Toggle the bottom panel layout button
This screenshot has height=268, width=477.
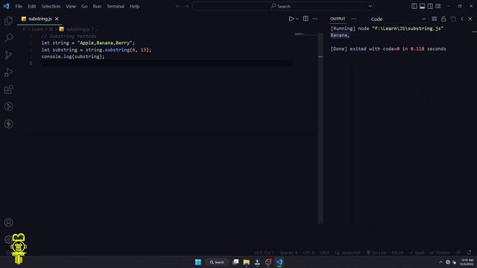(422, 6)
